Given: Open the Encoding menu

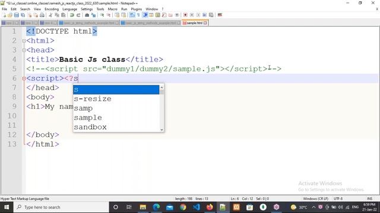Looking at the screenshot, I should [x=52, y=9].
